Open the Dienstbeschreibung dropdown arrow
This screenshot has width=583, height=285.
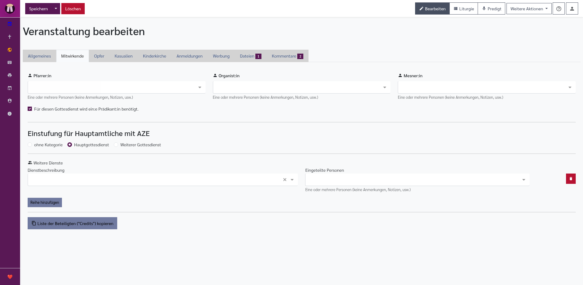click(292, 180)
